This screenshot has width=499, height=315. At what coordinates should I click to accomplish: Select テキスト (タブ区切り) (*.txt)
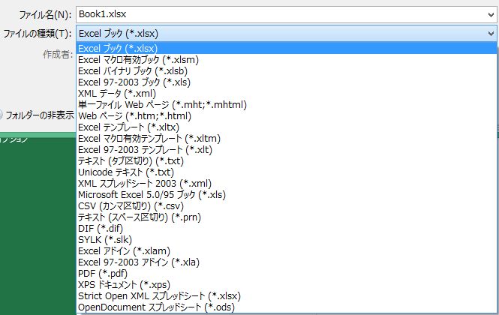coord(287,161)
